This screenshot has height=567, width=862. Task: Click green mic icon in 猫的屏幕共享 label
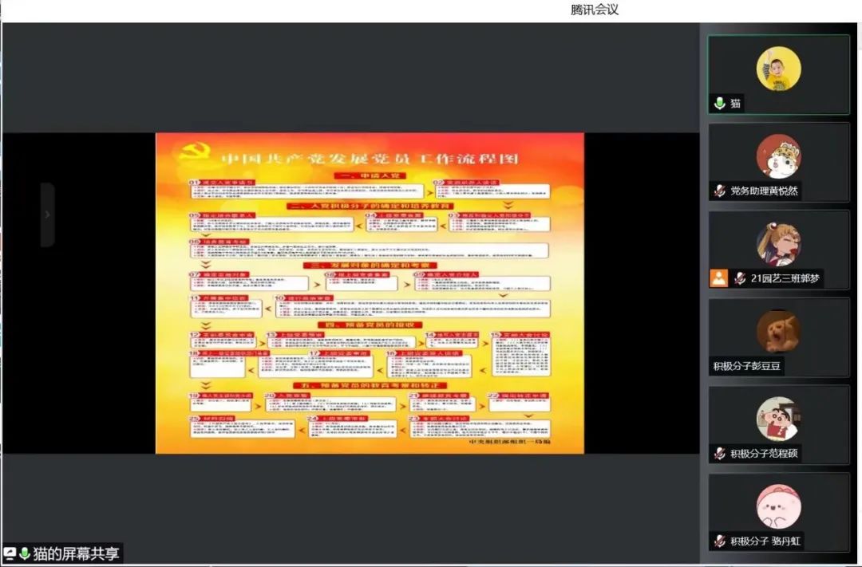pos(24,553)
